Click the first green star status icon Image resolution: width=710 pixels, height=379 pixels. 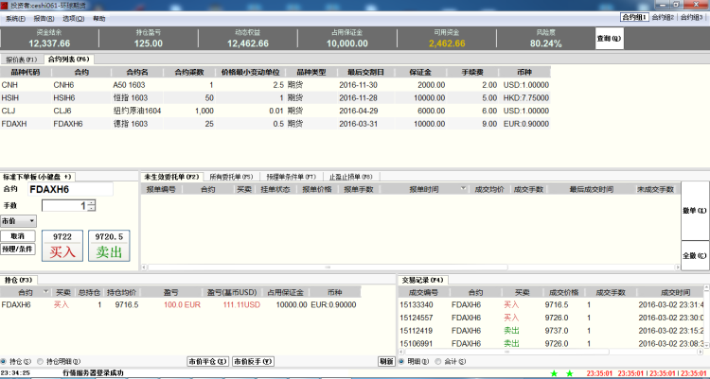(x=556, y=373)
